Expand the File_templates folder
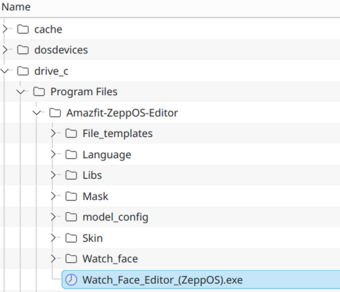The height and width of the screenshot is (292, 340). [x=53, y=133]
